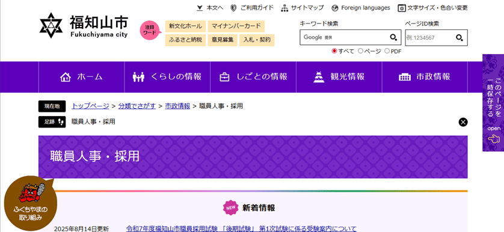The height and width of the screenshot is (232, 504).
Task: Click the house icon in ホーム
Action: (66, 77)
